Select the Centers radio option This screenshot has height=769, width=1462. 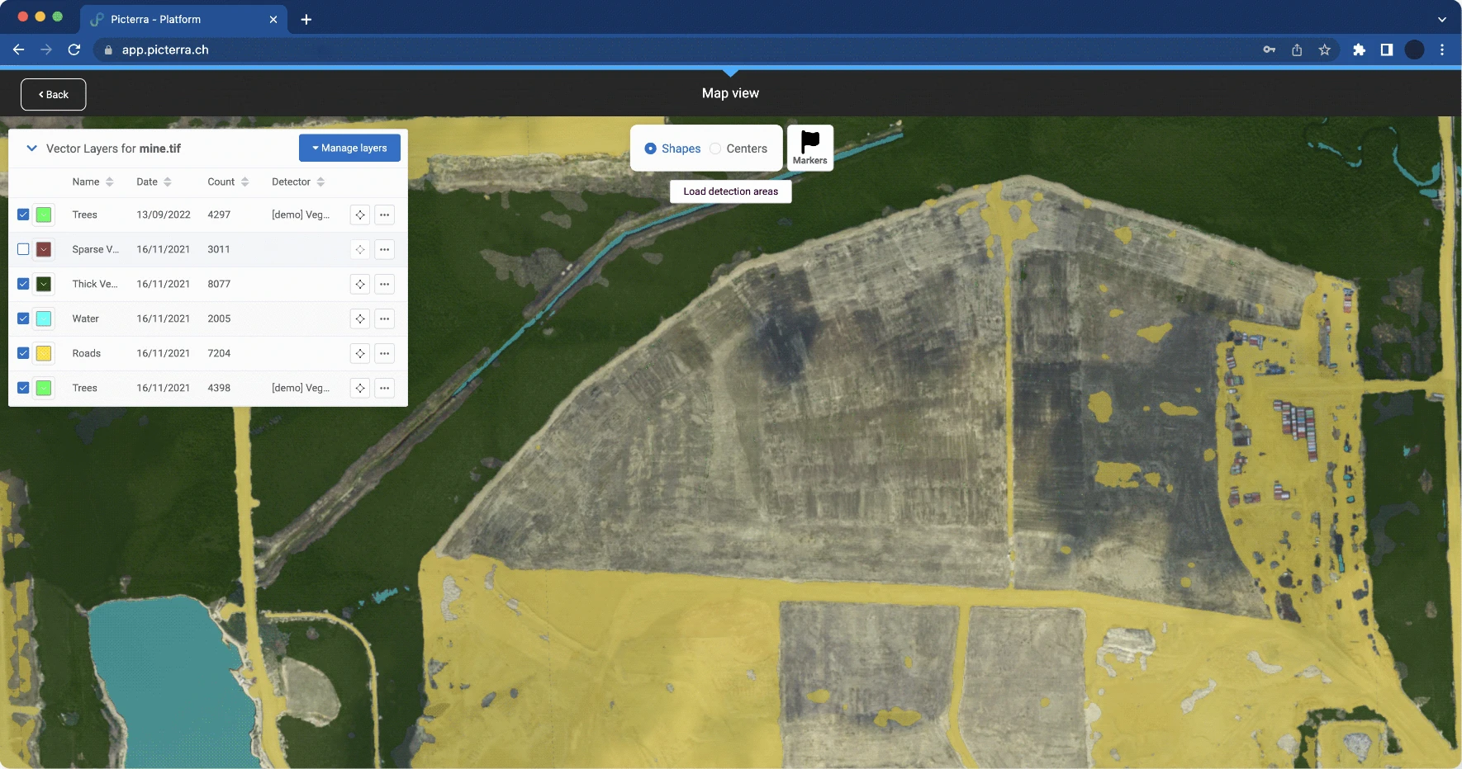[715, 149]
